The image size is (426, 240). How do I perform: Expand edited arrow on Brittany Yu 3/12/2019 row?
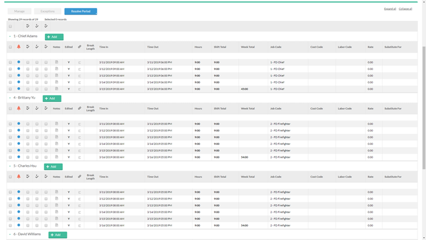click(x=69, y=130)
